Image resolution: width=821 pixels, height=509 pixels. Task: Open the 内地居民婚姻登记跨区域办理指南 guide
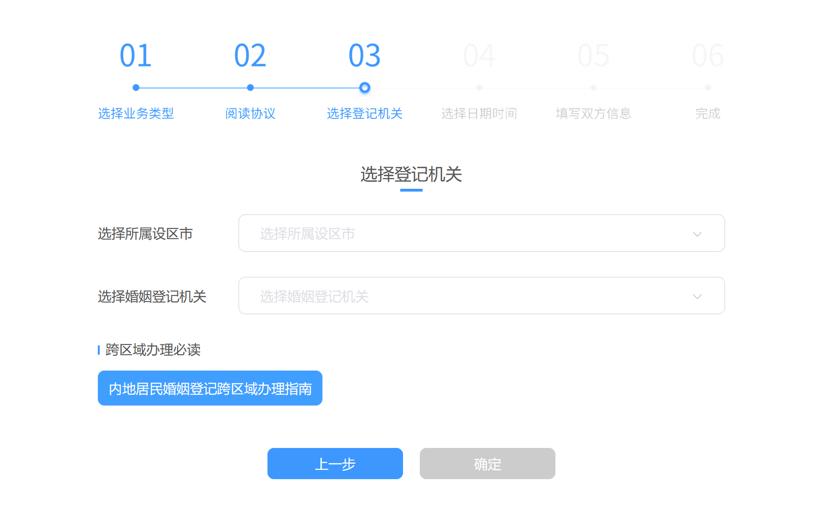point(210,388)
